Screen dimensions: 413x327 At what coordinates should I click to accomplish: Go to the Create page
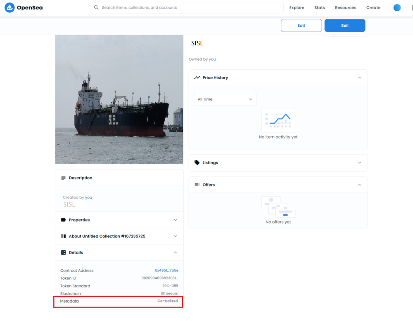[373, 8]
